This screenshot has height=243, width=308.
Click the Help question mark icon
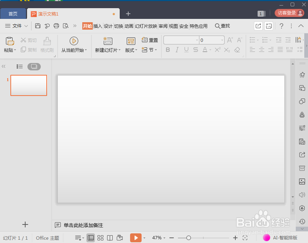tap(281, 26)
